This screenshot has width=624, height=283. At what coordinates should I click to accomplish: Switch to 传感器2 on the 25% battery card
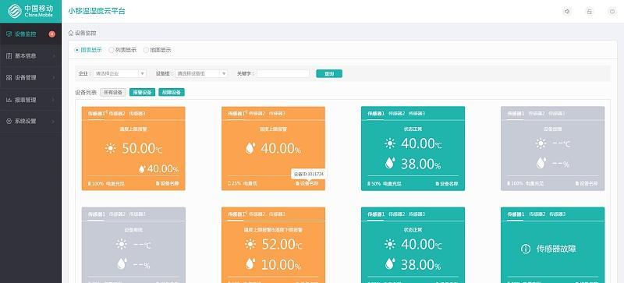257,114
